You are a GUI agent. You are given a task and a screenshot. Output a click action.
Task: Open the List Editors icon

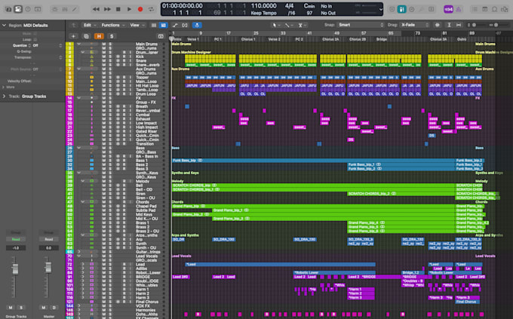click(x=475, y=9)
